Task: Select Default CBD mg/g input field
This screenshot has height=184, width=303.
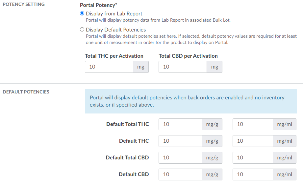Action: point(180,174)
